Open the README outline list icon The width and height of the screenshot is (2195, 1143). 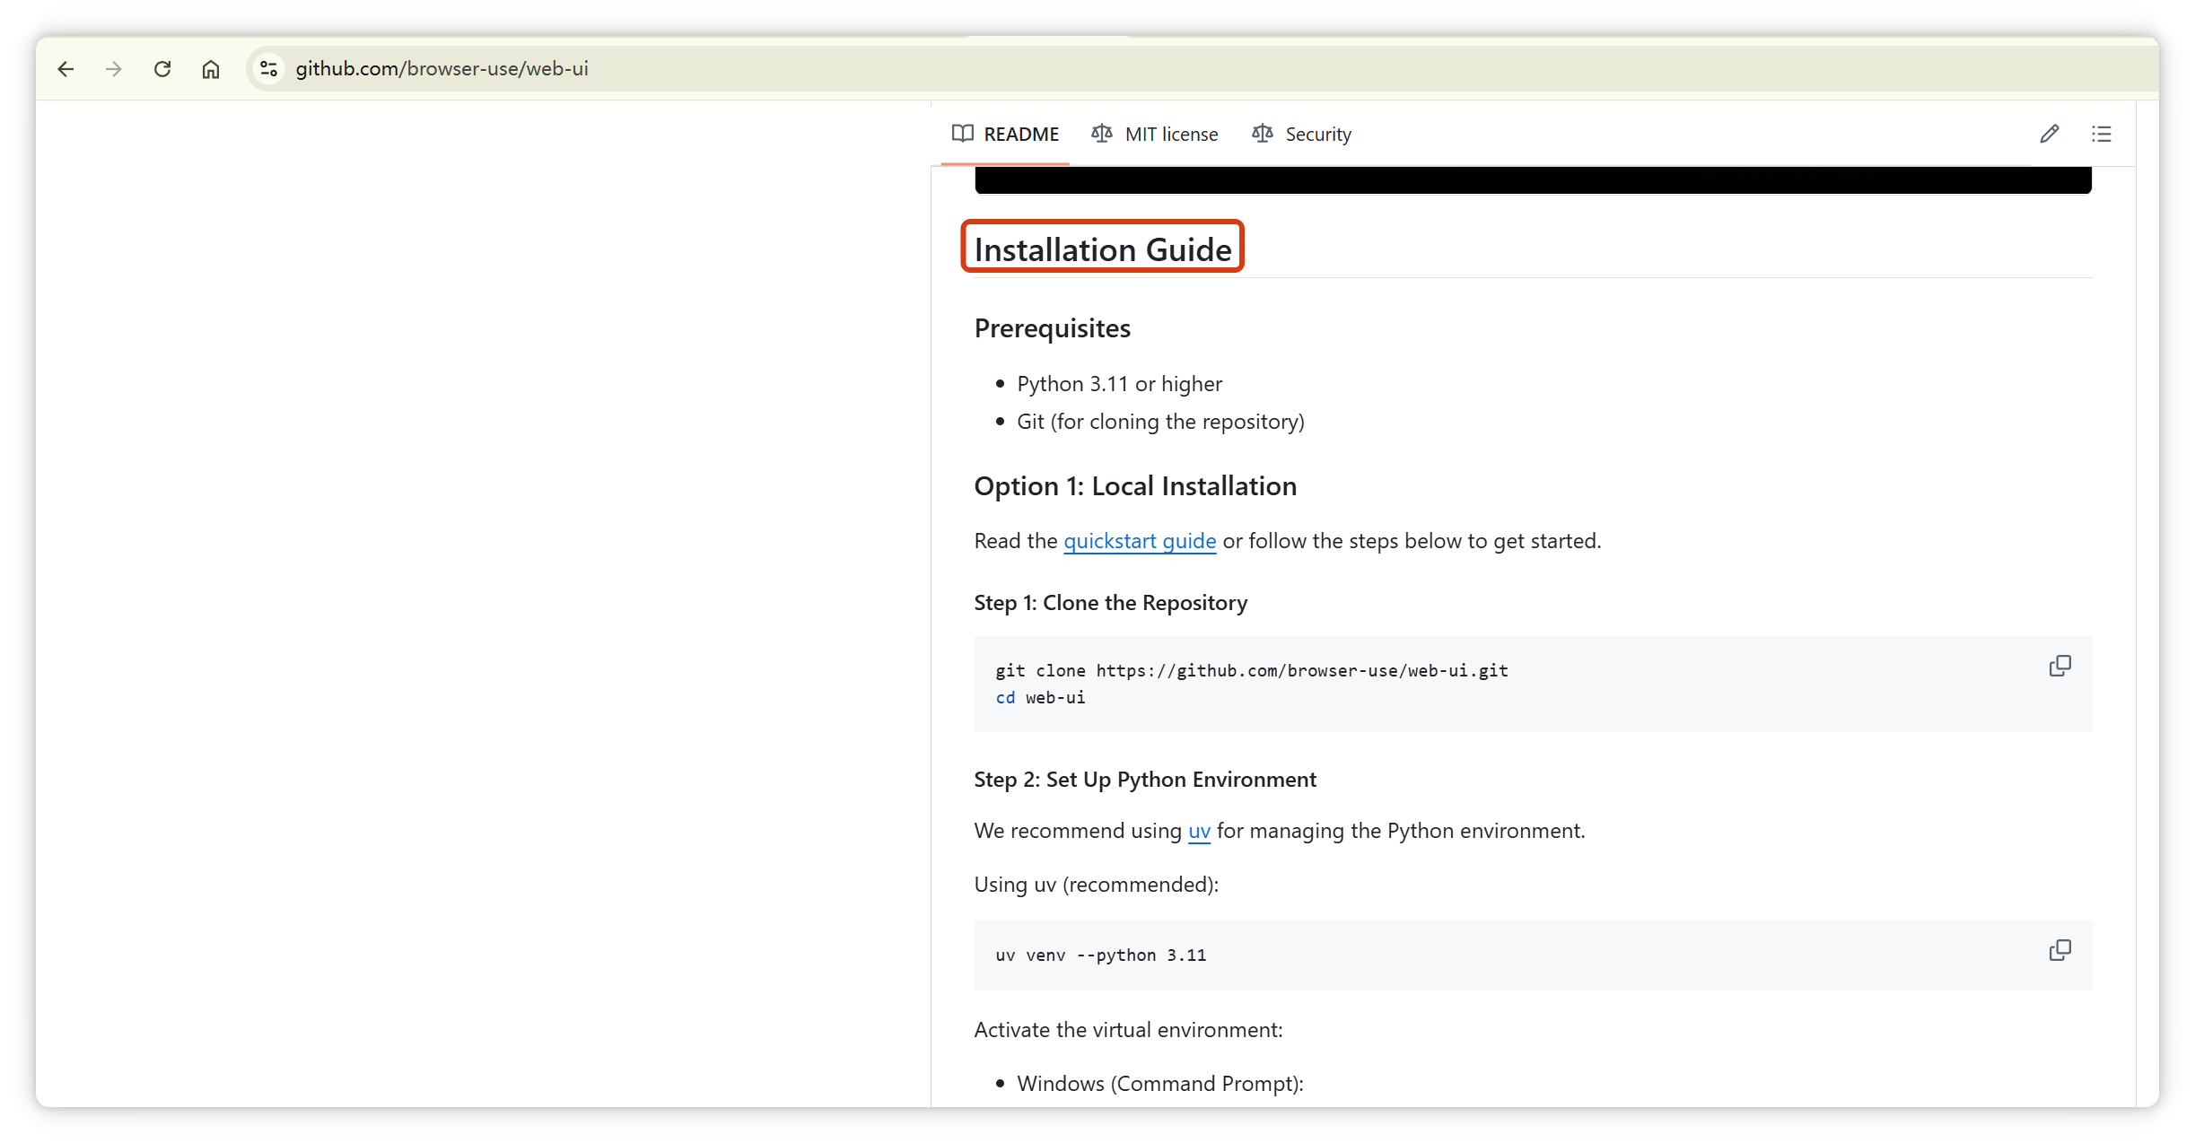[x=2101, y=134]
